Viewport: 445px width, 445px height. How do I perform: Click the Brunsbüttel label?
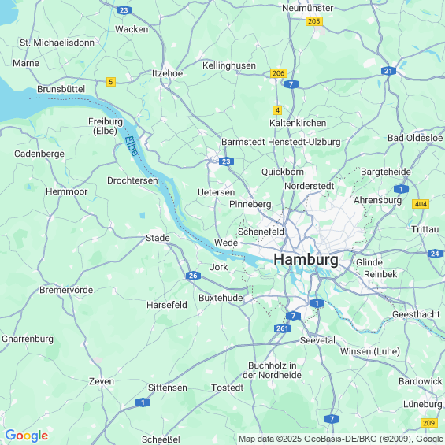(x=61, y=89)
